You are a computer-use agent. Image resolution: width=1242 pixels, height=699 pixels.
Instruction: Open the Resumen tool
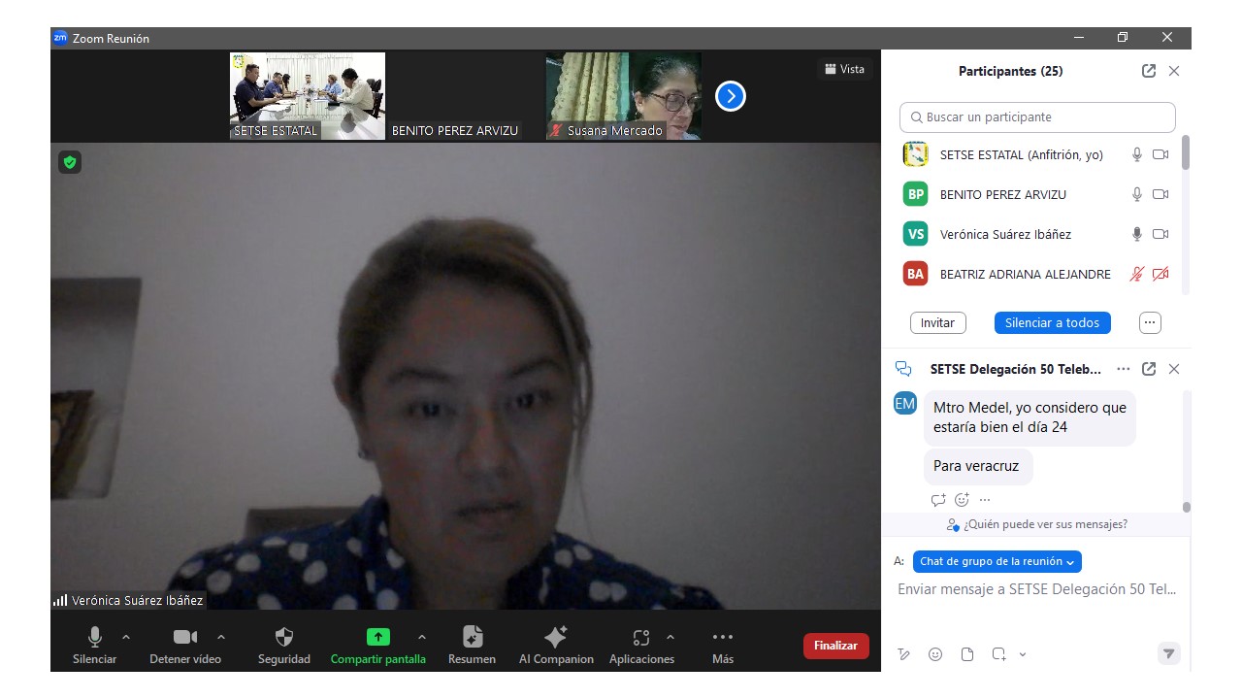tap(472, 645)
